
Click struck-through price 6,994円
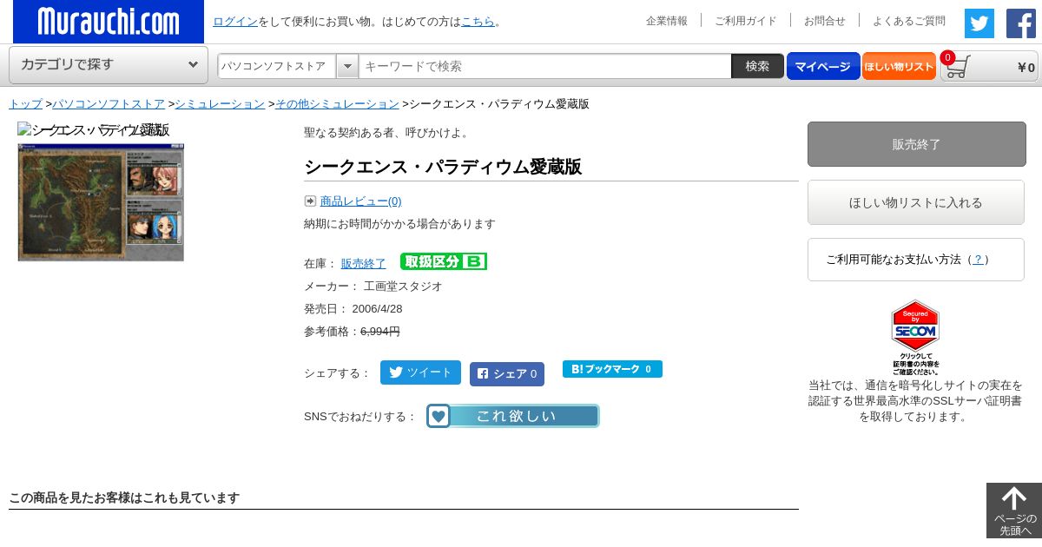click(380, 332)
